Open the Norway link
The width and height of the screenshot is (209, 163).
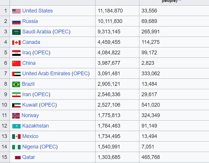pyautogui.click(x=30, y=115)
